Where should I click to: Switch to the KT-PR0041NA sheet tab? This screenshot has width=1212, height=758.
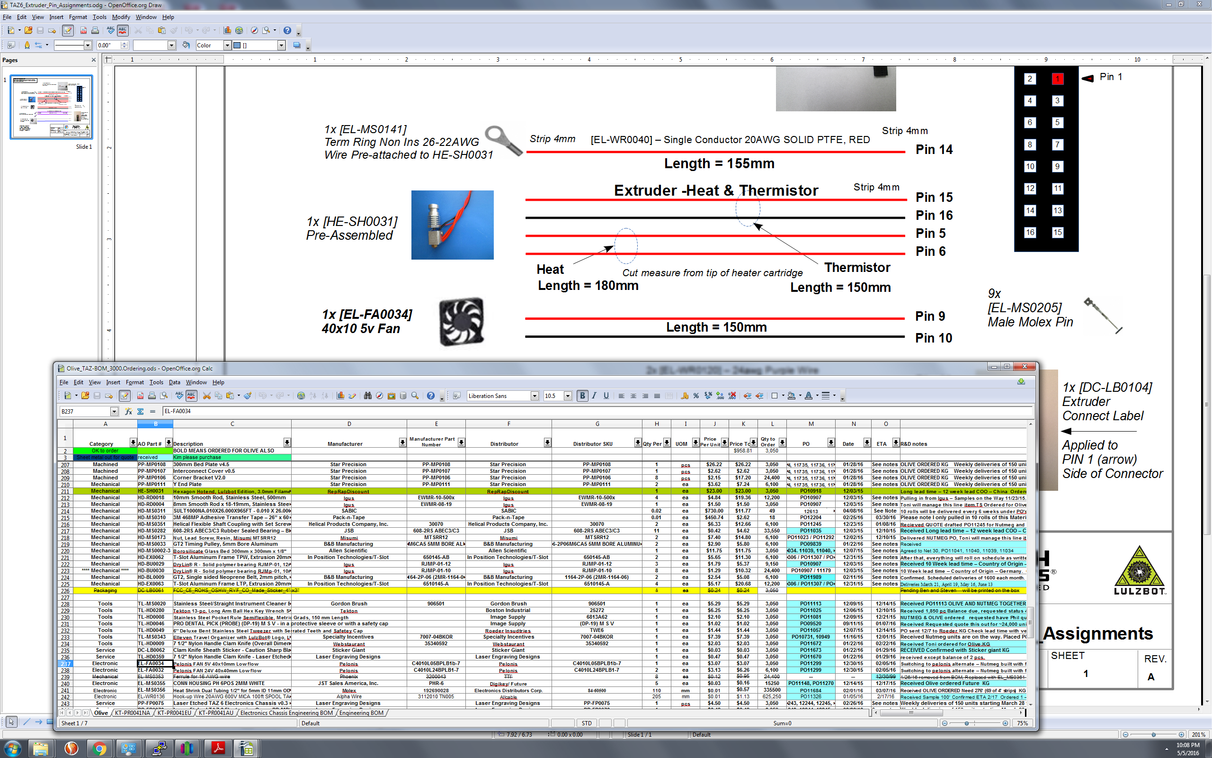(x=132, y=713)
